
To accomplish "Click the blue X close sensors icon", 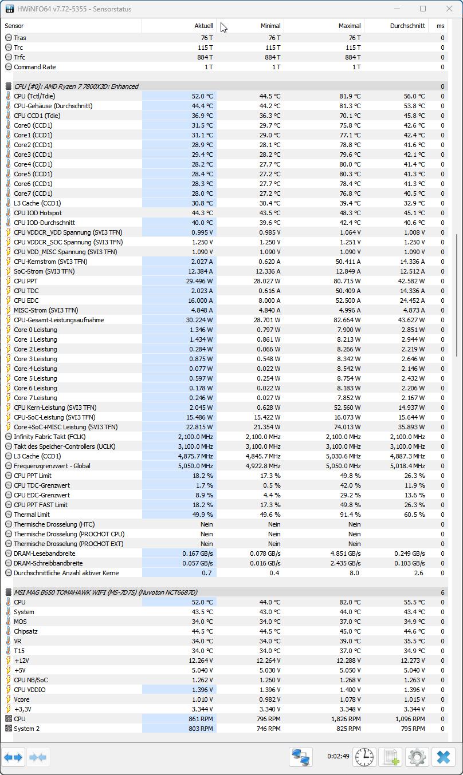I will [x=444, y=757].
